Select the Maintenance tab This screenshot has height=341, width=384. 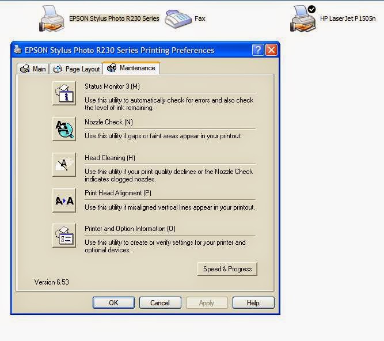click(131, 68)
